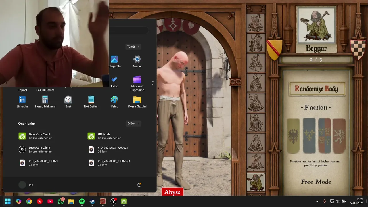Open the Saat clock app

[x=68, y=102]
